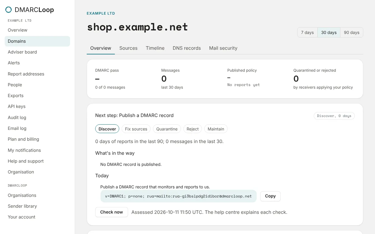This screenshot has width=375, height=234.
Task: Open the Sender library
Action: (37, 206)
